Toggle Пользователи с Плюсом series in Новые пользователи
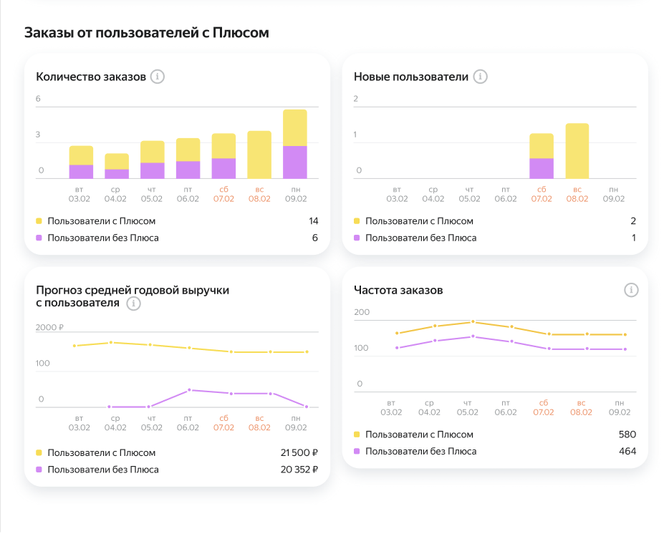This screenshot has width=669, height=544. pyautogui.click(x=419, y=221)
